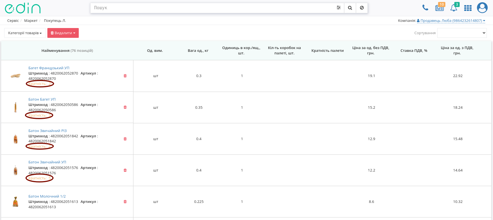Open notifications bell icon
The image size is (493, 220).
(x=454, y=8)
